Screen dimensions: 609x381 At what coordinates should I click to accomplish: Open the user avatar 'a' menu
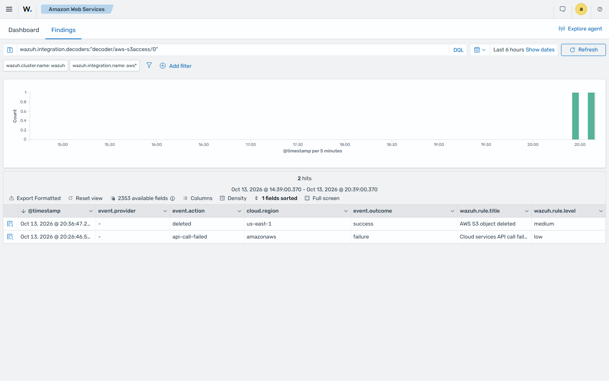point(581,9)
